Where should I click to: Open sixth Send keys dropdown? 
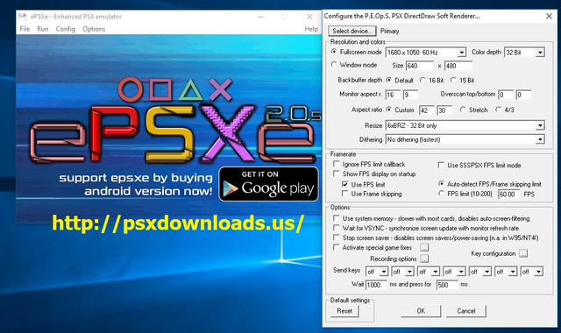(506, 272)
